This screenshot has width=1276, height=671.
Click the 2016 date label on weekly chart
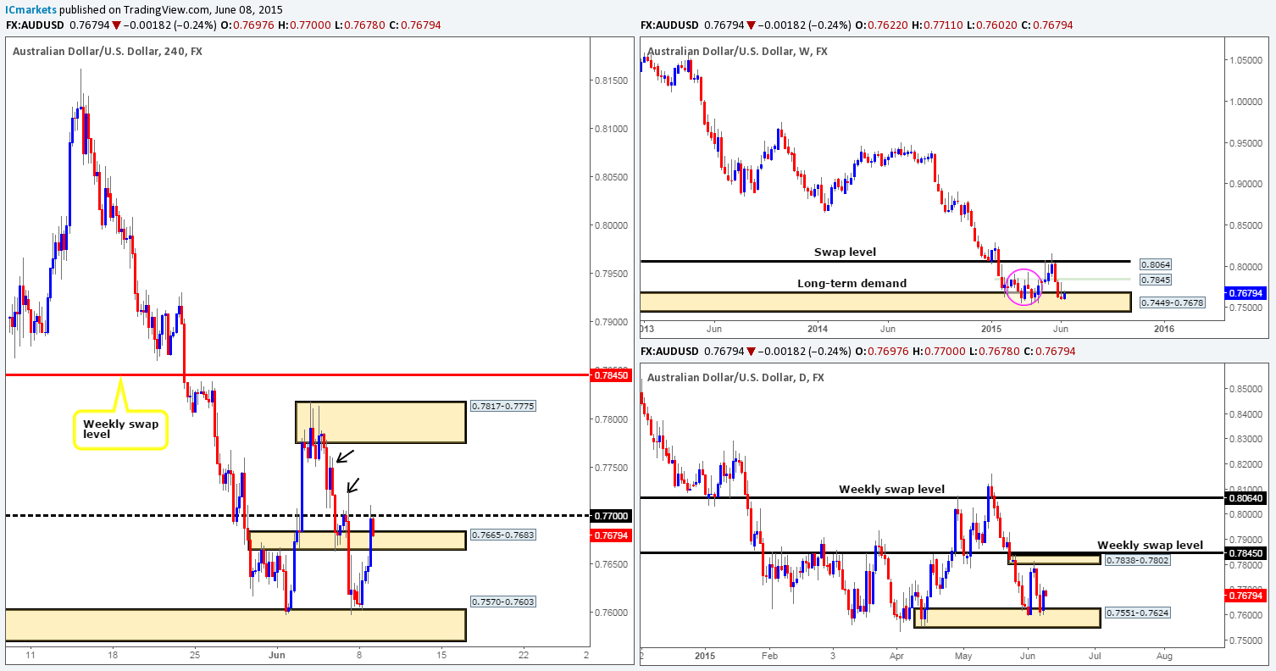[x=1164, y=328]
